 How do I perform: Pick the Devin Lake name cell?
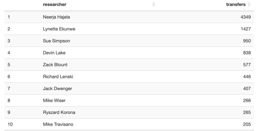click(x=54, y=53)
